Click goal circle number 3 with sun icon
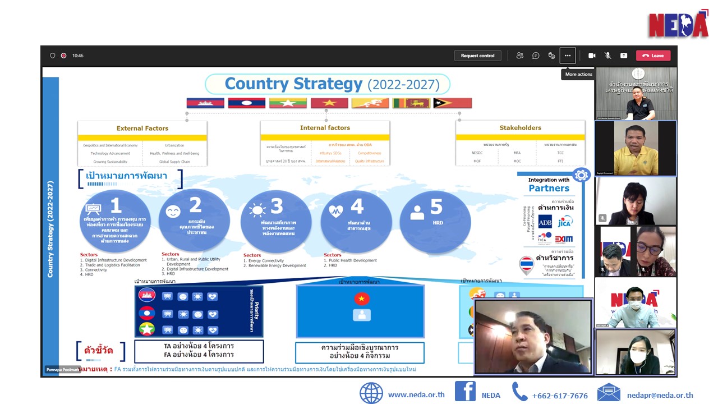This screenshot has width=718, height=404. click(x=275, y=221)
